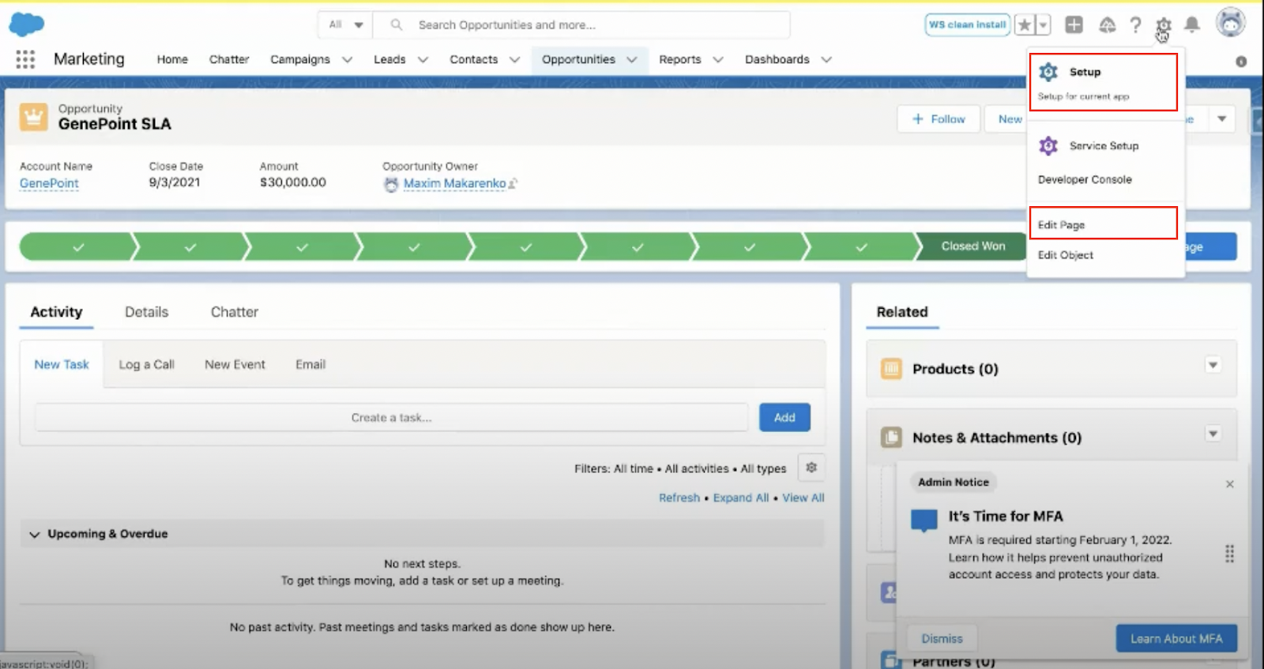
Task: Open the Chatter nav tab
Action: [x=229, y=59]
